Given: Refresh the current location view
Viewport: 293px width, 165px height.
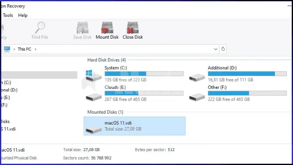Looking at the screenshot, I should tap(223, 49).
